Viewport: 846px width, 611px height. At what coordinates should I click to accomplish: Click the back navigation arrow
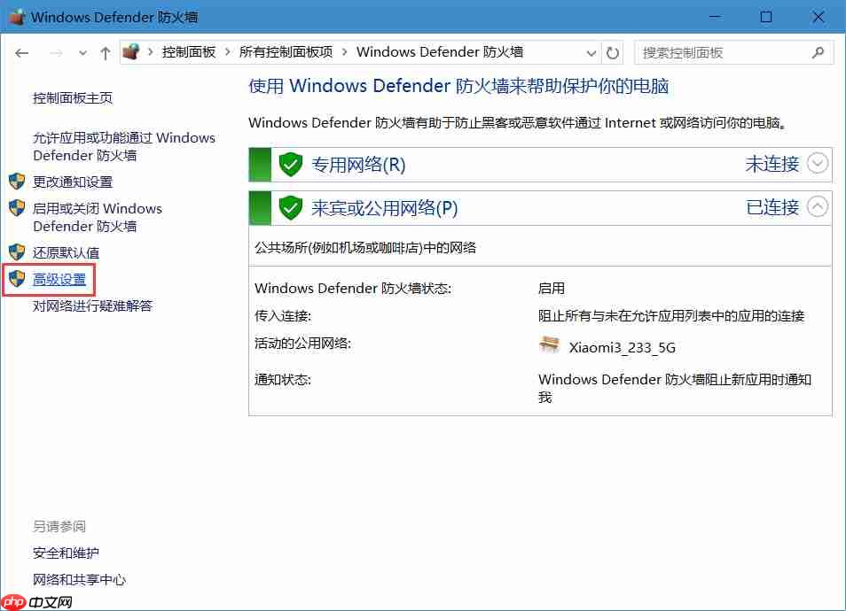pos(22,53)
